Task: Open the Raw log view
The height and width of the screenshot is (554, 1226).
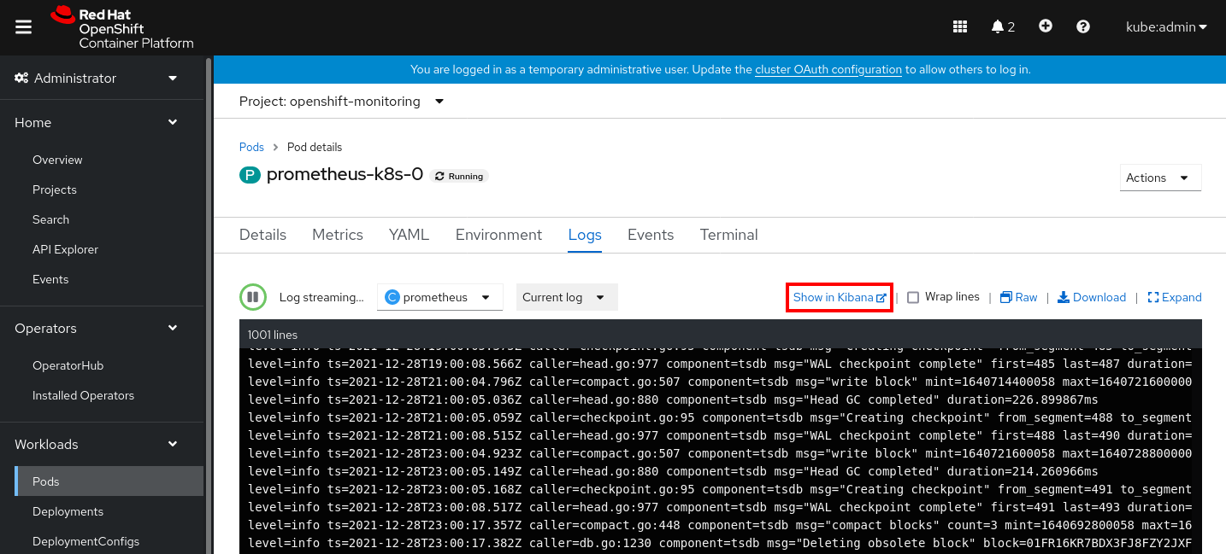Action: (x=1018, y=297)
